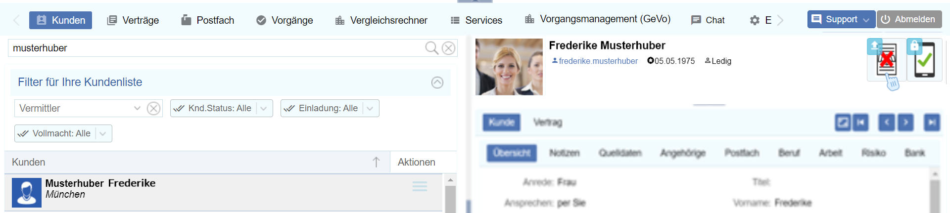Open the Postfach tab

(x=207, y=20)
